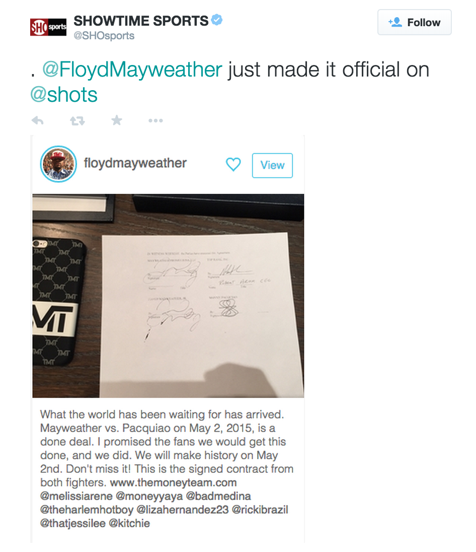This screenshot has width=476, height=552.
Task: Retweet this Showtime Sports tweet
Action: click(x=77, y=121)
